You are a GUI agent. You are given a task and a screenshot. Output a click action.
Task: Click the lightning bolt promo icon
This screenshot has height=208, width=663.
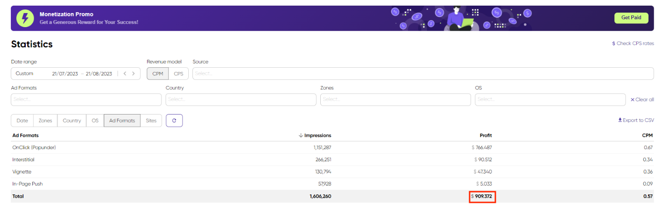[x=25, y=18]
